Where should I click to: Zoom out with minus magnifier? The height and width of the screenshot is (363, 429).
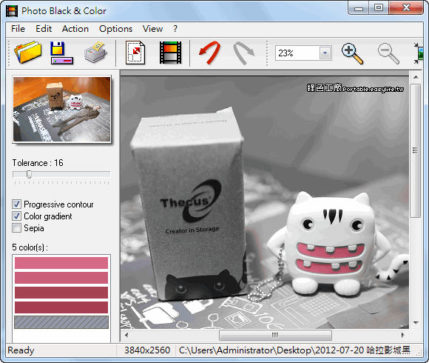[388, 53]
